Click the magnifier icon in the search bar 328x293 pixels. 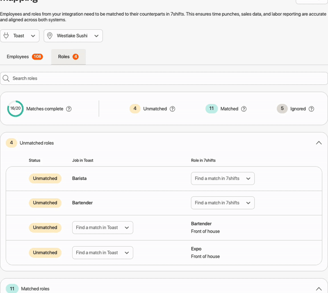pyautogui.click(x=6, y=78)
